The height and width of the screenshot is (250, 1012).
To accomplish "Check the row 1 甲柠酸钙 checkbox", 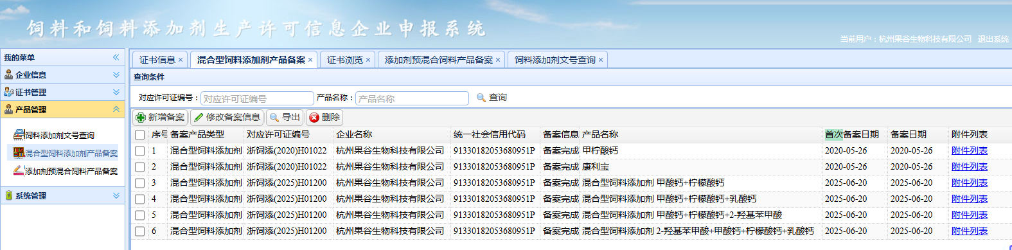I will coord(139,151).
